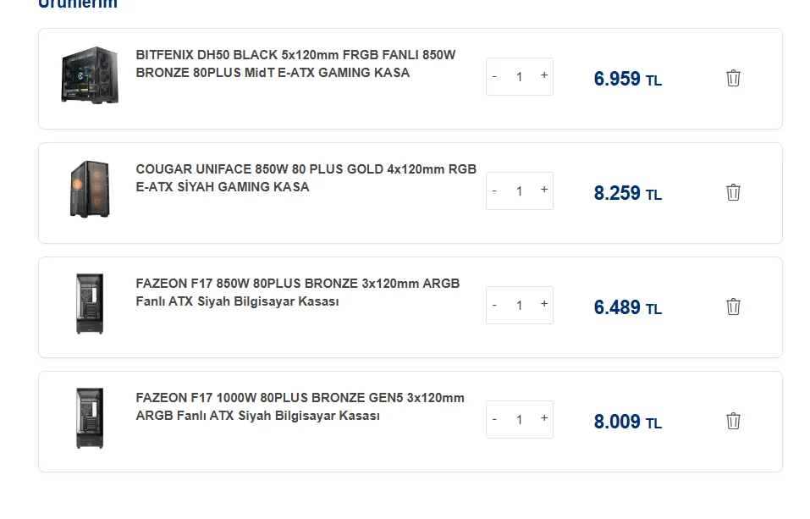The image size is (810, 519).
Task: Open BITFENIX DH50 BLACK product title link
Action: [x=295, y=63]
